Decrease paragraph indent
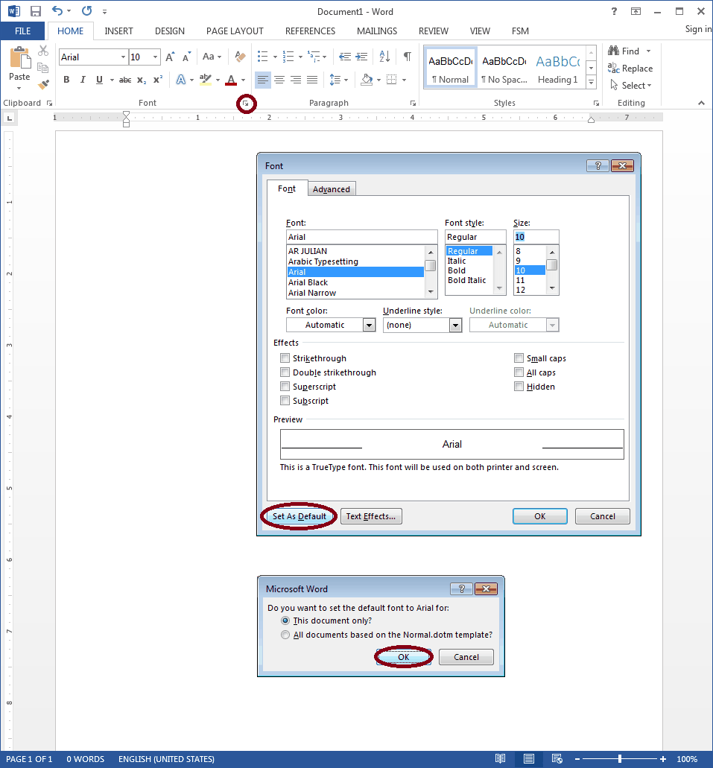Screen dimensions: 713x768 point(345,57)
